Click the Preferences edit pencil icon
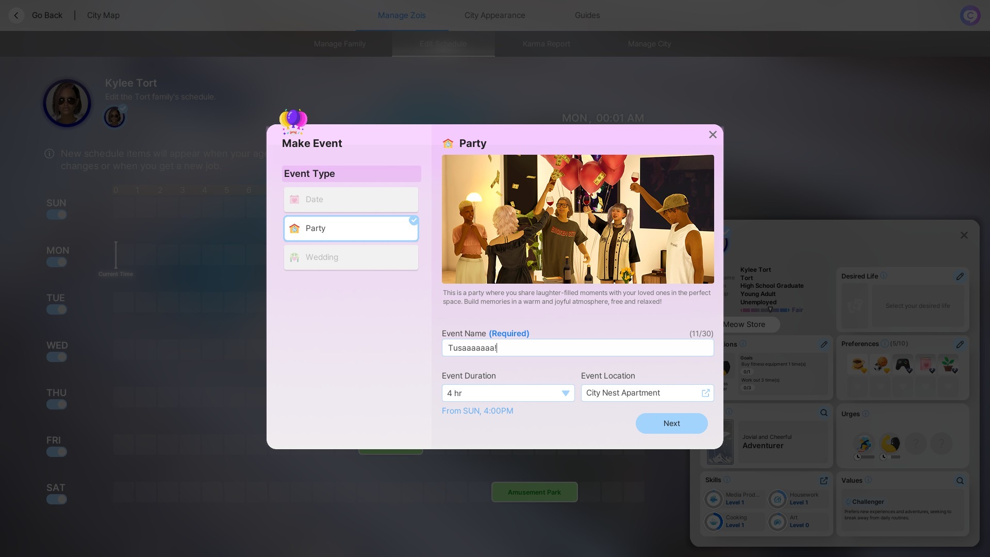 pos(960,344)
